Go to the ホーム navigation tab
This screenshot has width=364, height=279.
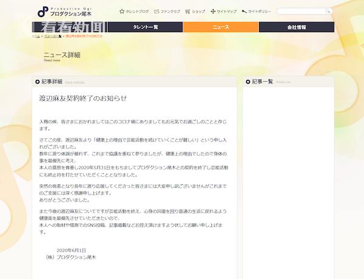tap(69, 27)
